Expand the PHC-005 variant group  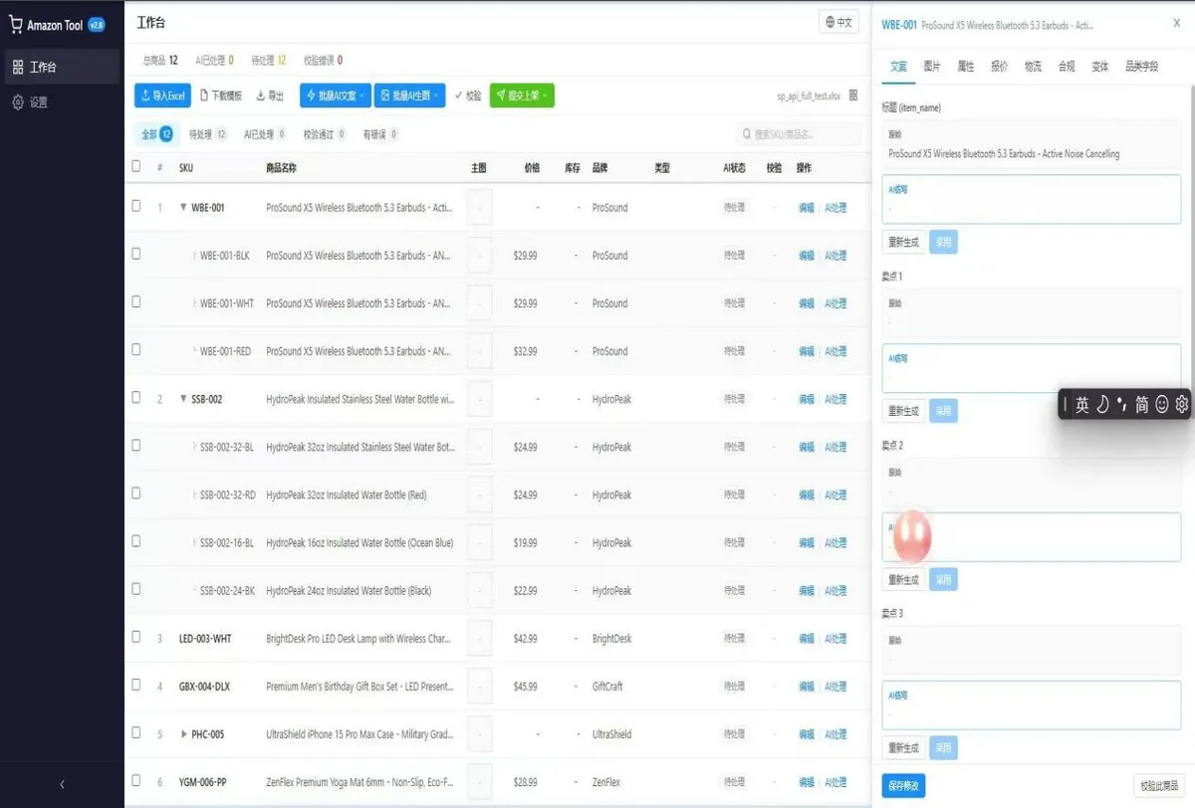(183, 734)
